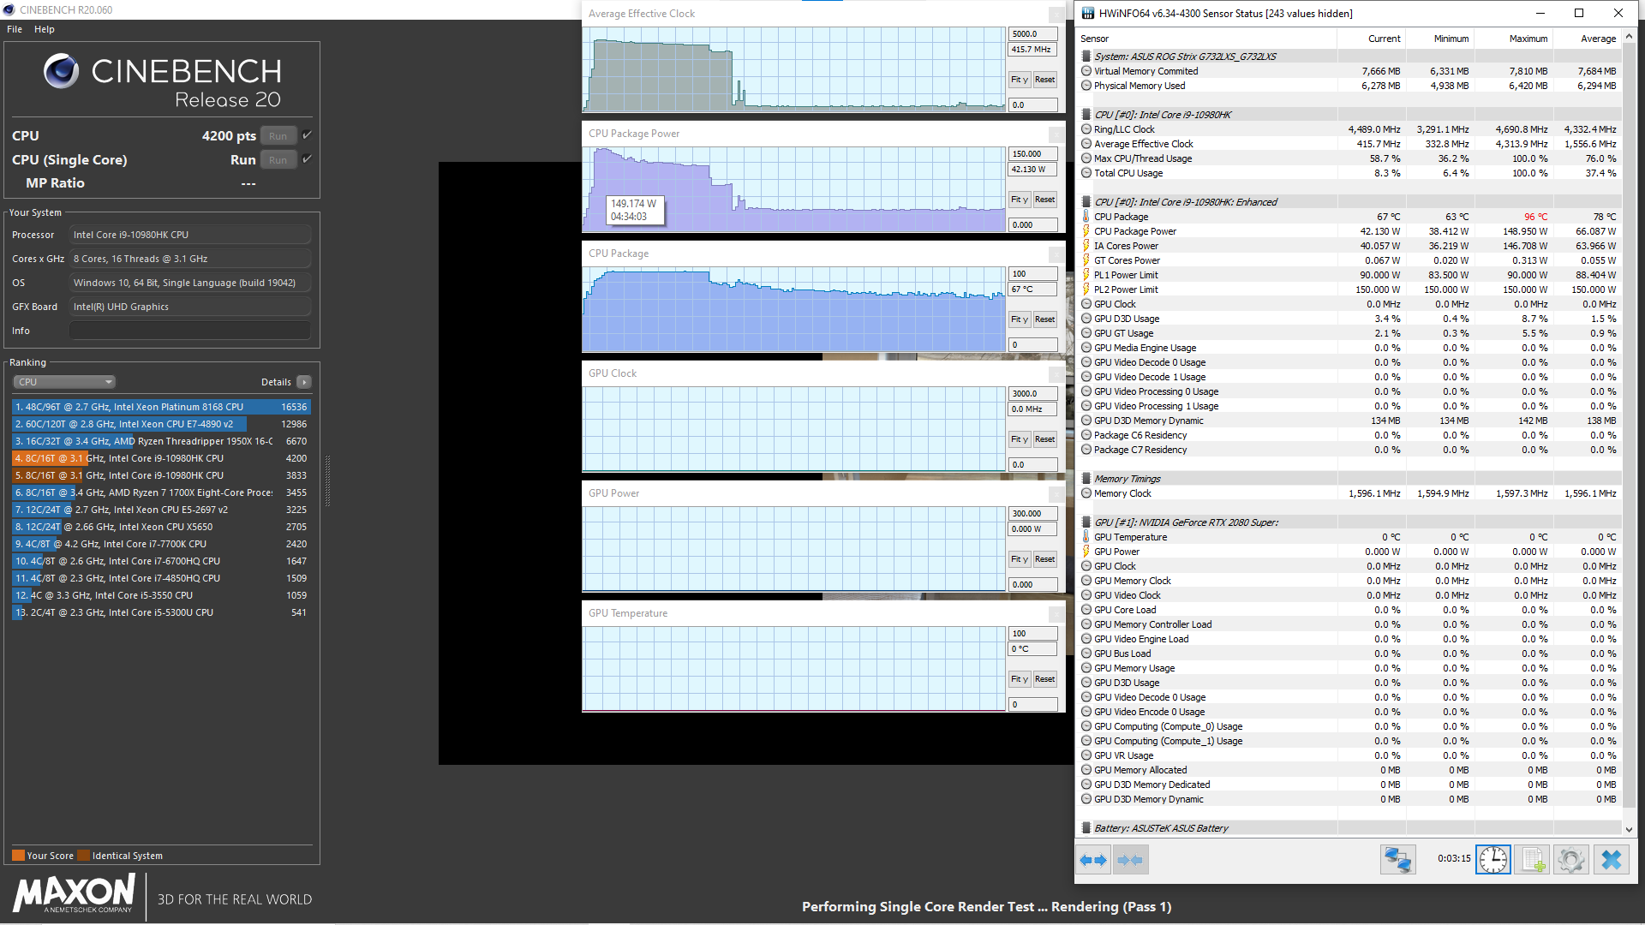1645x925 pixels.
Task: Click the Current column header
Action: [1371, 39]
